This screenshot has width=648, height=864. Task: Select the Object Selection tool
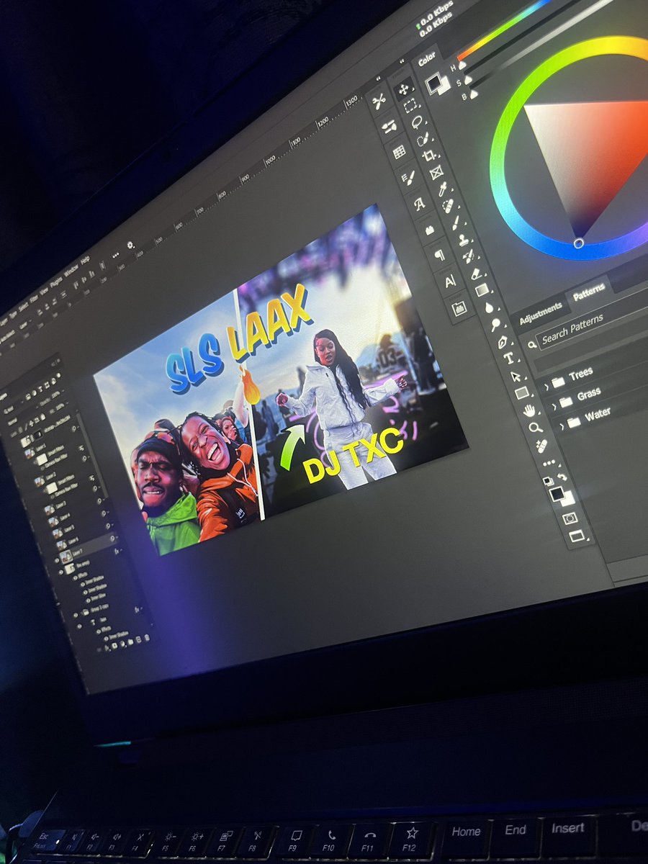(422, 140)
